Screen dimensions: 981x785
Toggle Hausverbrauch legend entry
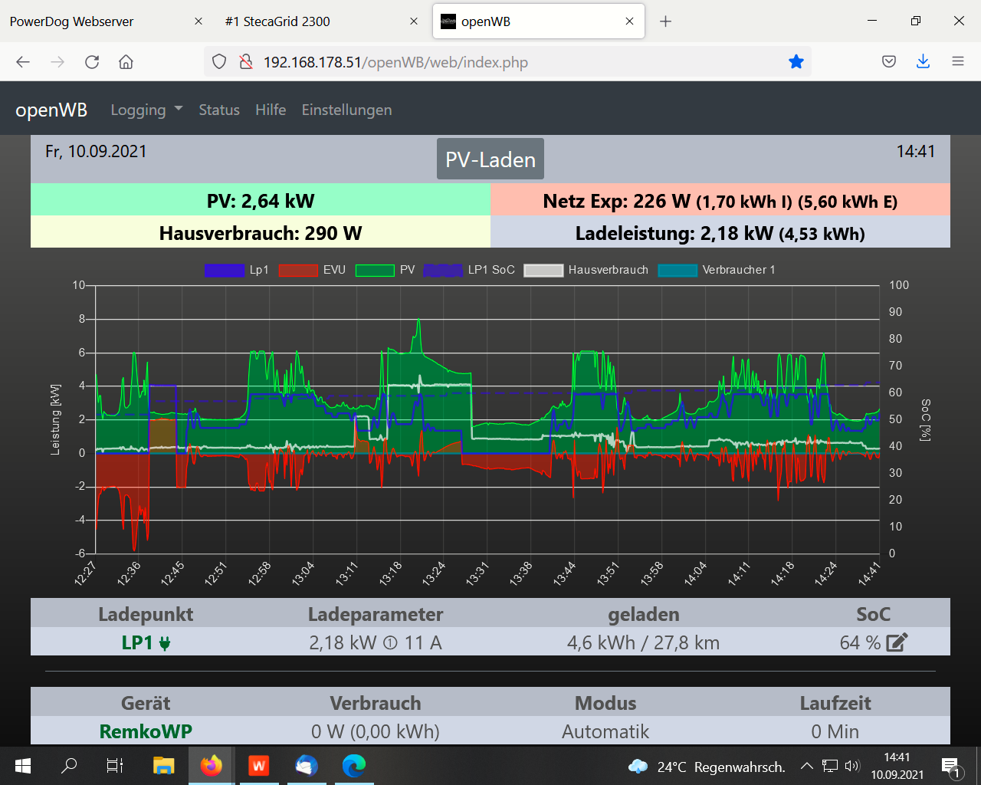pos(586,270)
